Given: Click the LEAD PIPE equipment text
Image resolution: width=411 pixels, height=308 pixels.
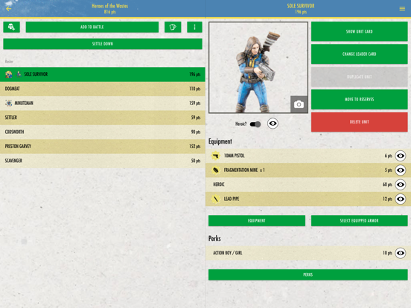Looking at the screenshot, I should [231, 199].
